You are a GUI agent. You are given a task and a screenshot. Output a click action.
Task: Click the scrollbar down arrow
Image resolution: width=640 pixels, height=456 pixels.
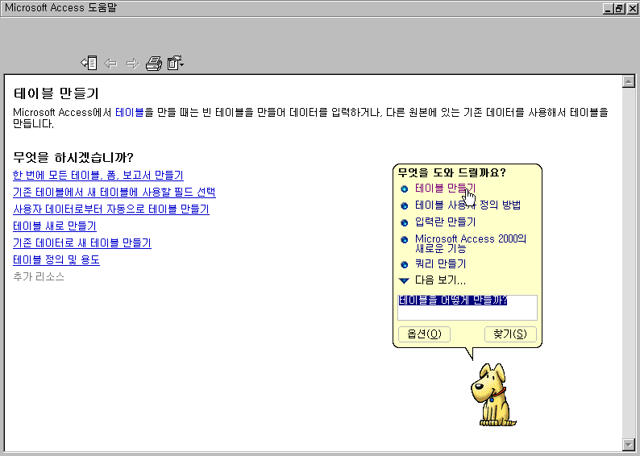point(628,444)
